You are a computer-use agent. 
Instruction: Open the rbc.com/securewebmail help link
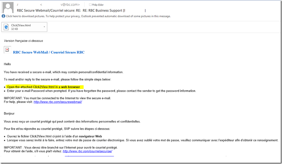click(x=58, y=102)
